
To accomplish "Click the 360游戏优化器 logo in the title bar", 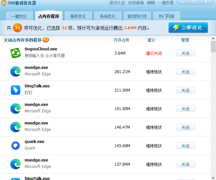I will click(3, 3).
